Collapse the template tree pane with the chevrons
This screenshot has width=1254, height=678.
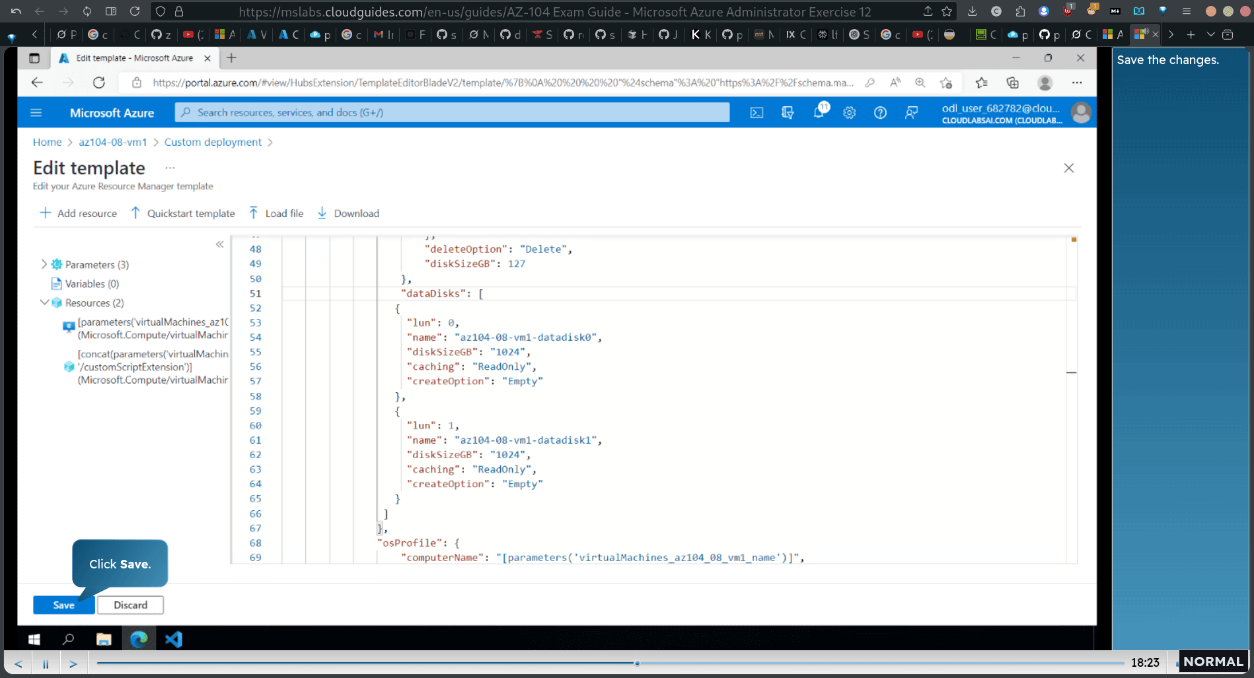[219, 244]
